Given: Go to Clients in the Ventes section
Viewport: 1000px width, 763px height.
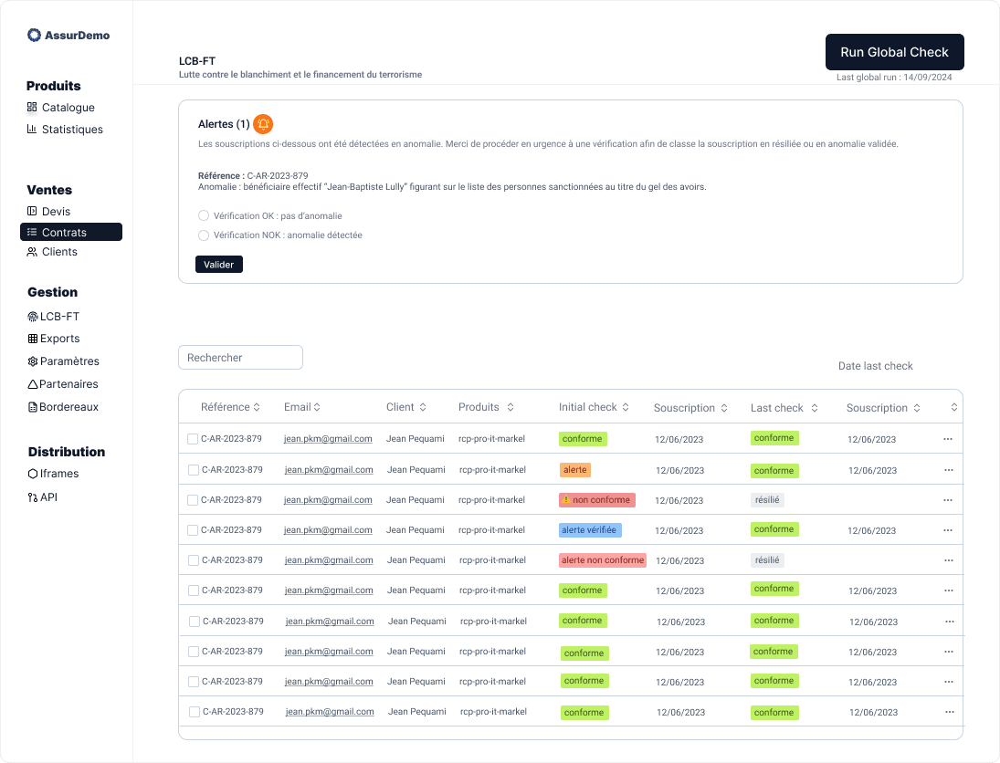Looking at the screenshot, I should tap(59, 252).
